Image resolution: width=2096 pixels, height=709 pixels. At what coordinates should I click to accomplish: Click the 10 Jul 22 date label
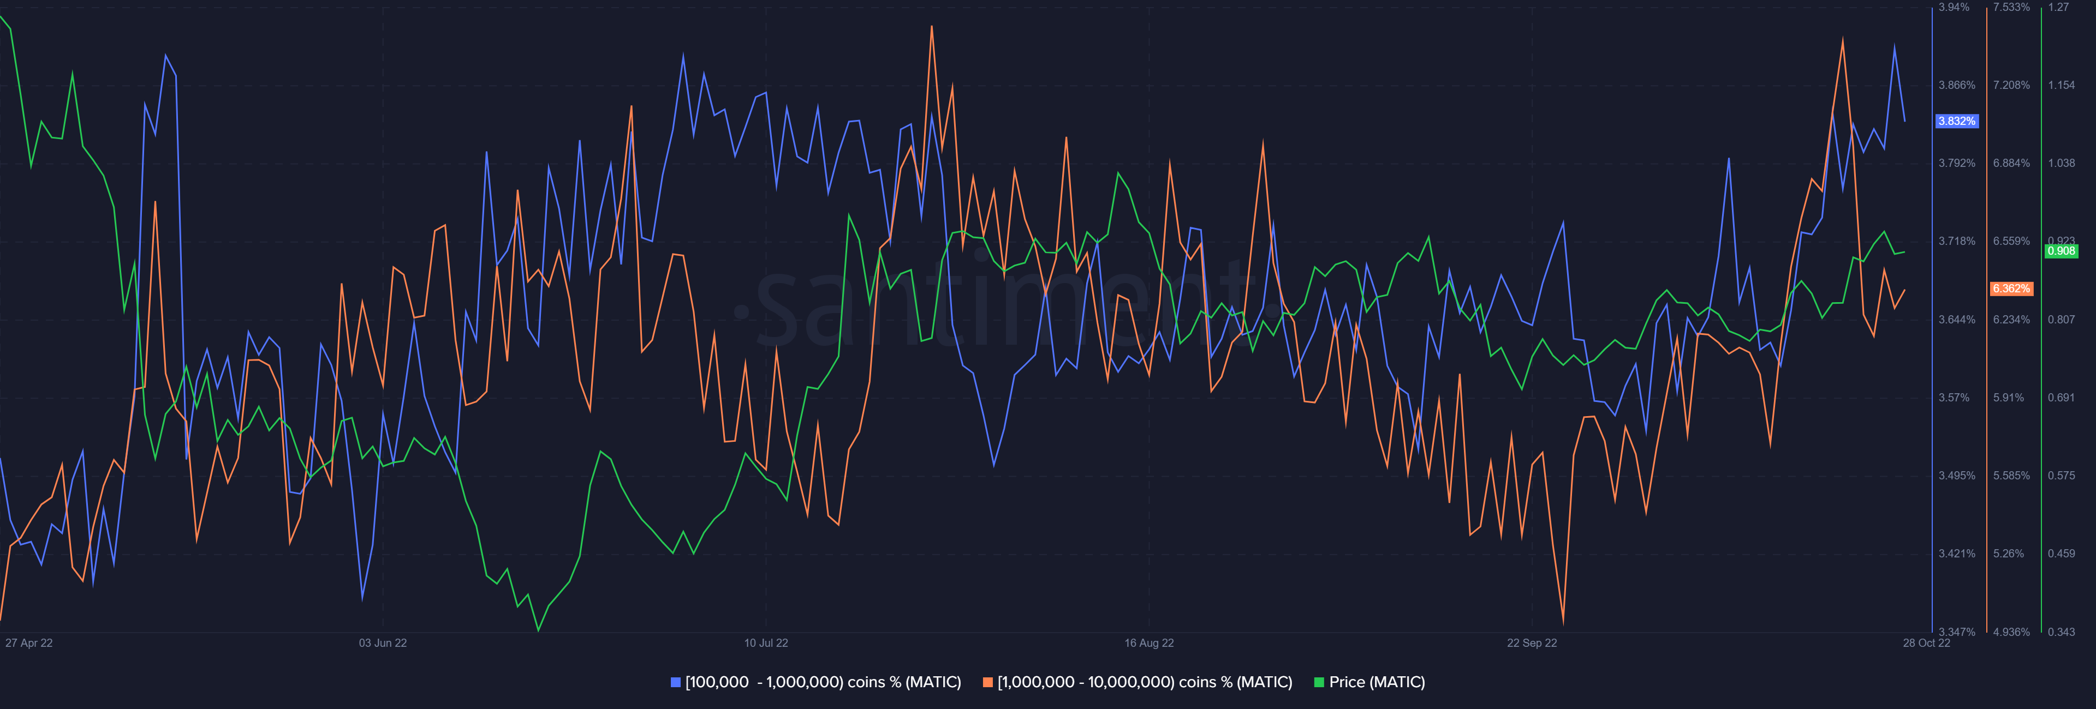[766, 643]
